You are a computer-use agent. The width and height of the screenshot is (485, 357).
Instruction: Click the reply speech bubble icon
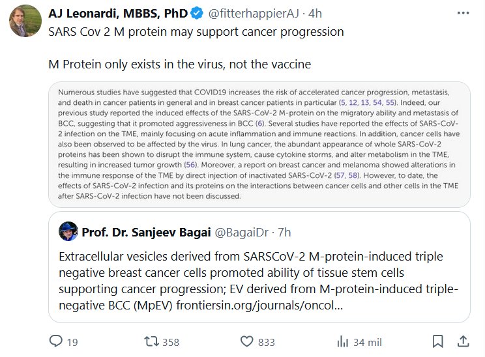57,341
